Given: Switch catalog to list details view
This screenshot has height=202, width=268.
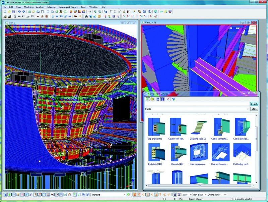Looking at the screenshot, I should click(x=158, y=99).
